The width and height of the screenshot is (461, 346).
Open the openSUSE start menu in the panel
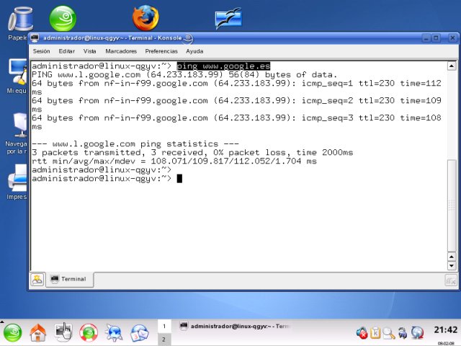pyautogui.click(x=12, y=333)
